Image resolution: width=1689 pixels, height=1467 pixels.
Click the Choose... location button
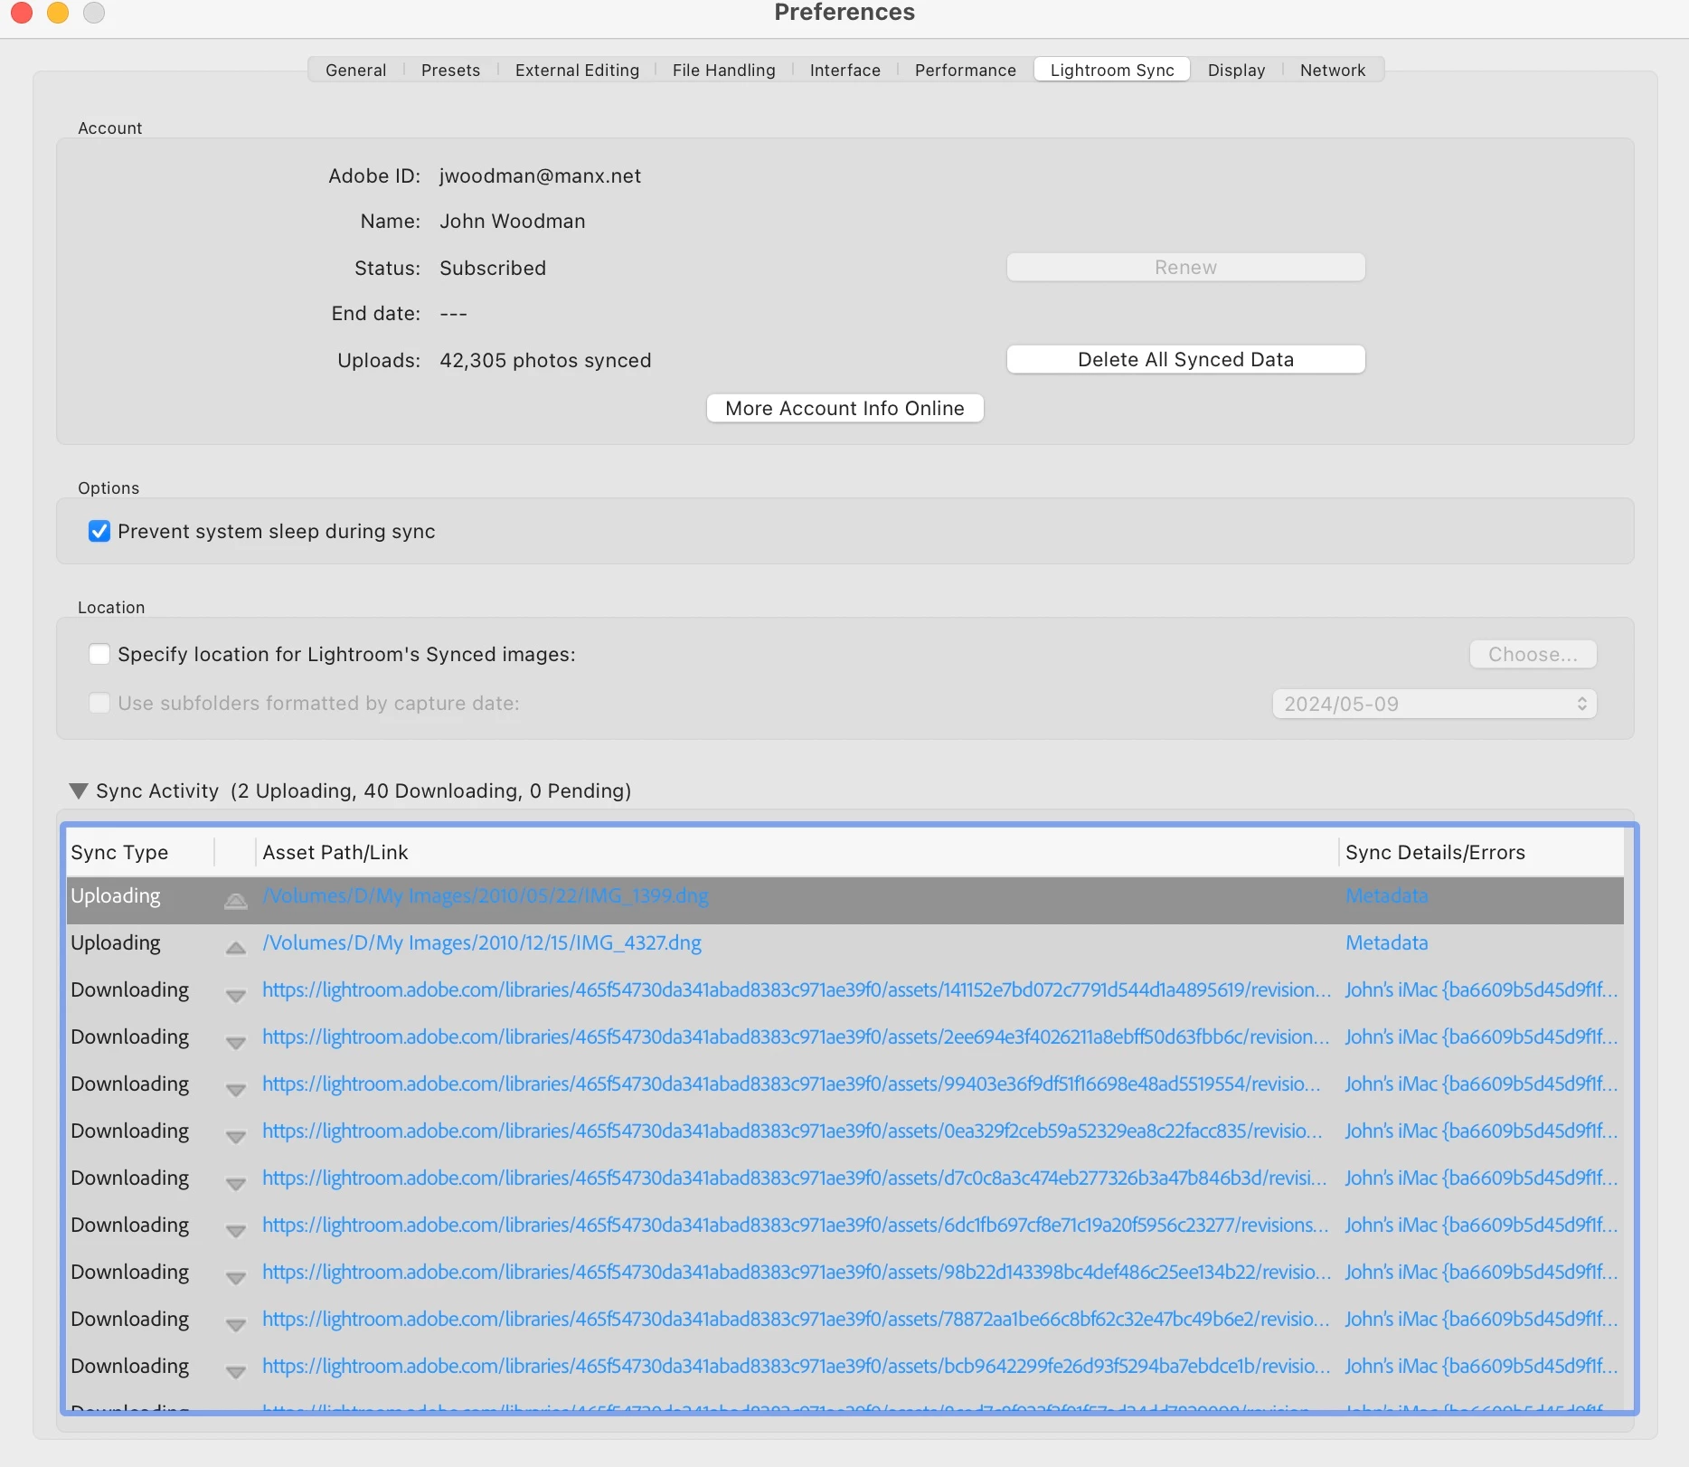pos(1533,654)
